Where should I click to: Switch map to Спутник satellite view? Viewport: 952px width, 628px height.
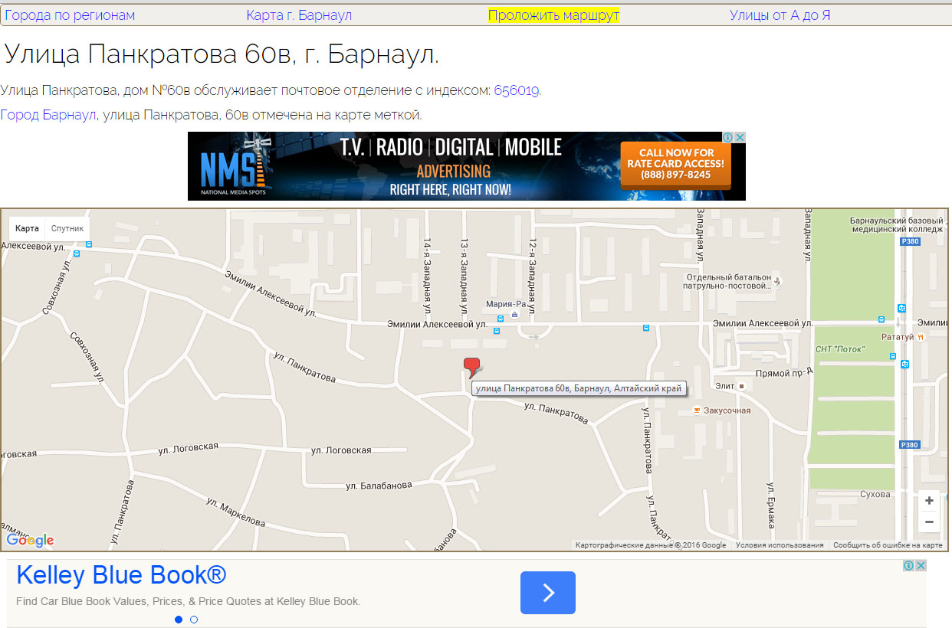pos(67,228)
